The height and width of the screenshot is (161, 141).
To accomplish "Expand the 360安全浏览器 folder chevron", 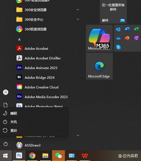I will click(78, 10).
